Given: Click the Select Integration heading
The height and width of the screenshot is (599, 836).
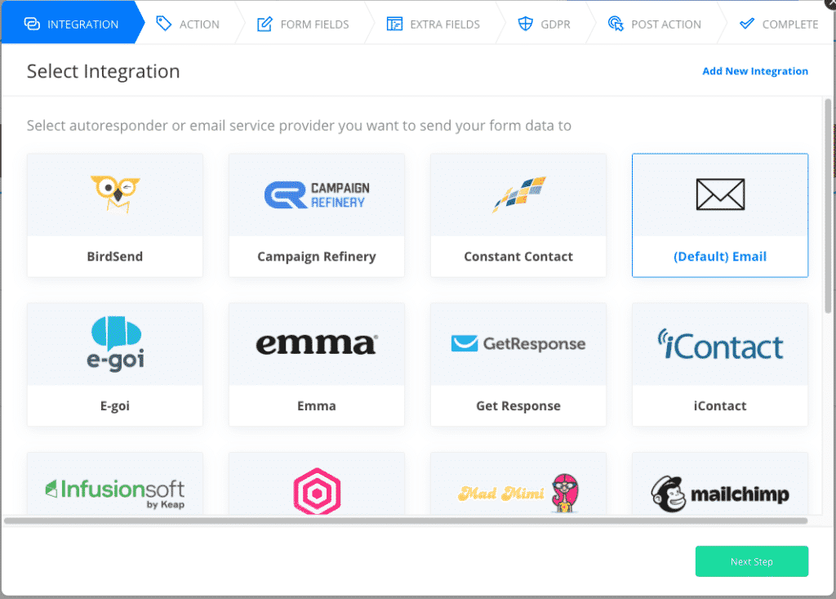Looking at the screenshot, I should tap(104, 71).
